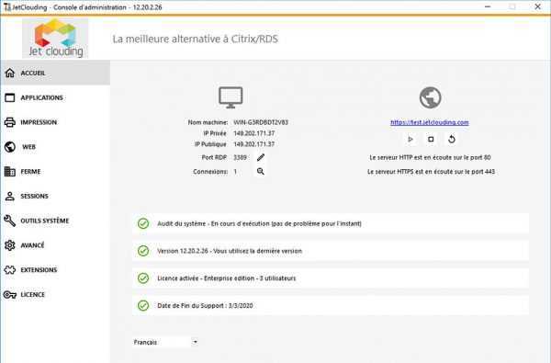The image size is (551, 363).
Task: Edit RDP port with pencil icon
Action: point(261,157)
